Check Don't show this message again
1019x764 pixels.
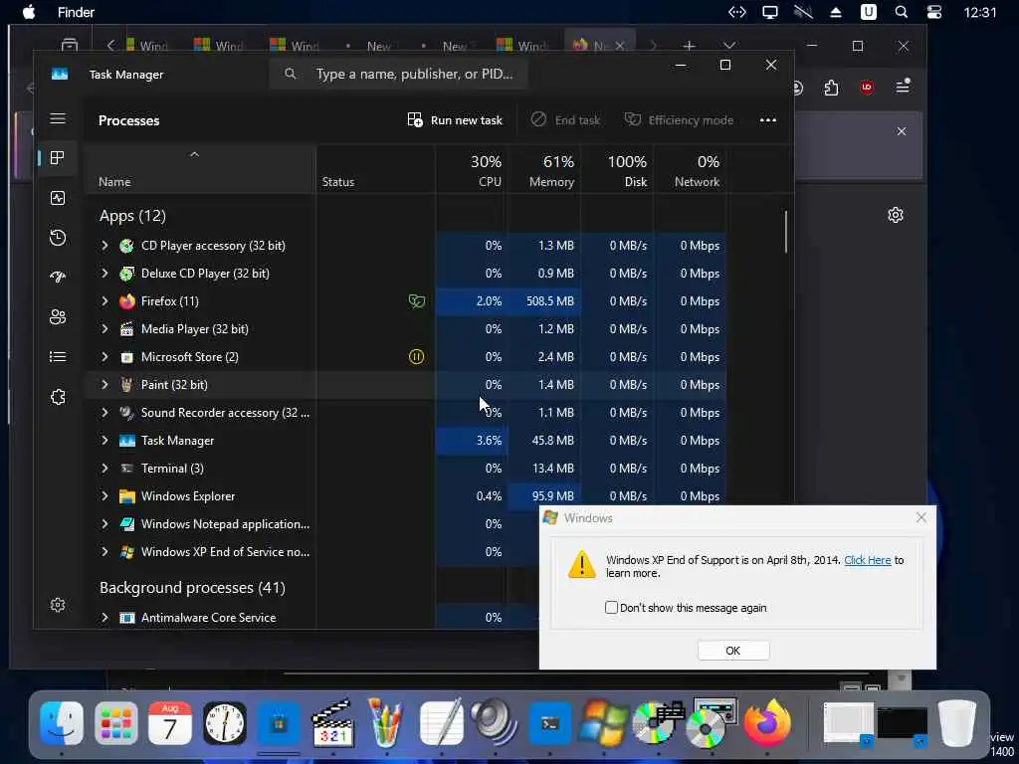pyautogui.click(x=611, y=608)
